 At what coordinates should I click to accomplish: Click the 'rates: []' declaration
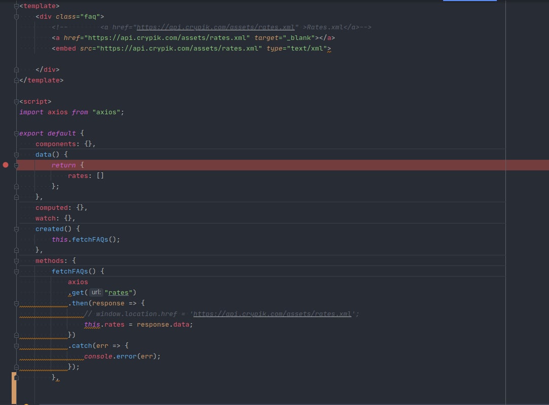pyautogui.click(x=86, y=176)
